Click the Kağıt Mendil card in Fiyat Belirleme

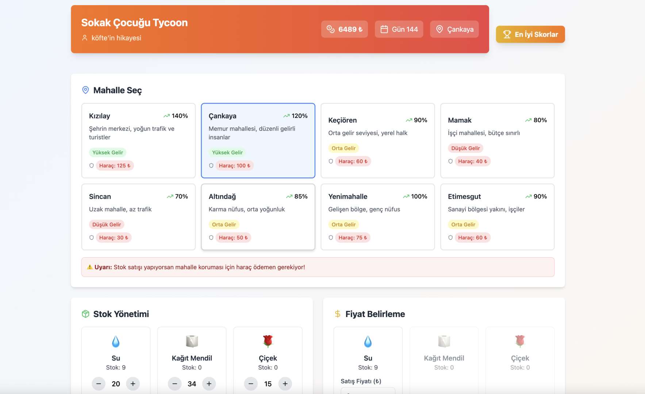[444, 360]
